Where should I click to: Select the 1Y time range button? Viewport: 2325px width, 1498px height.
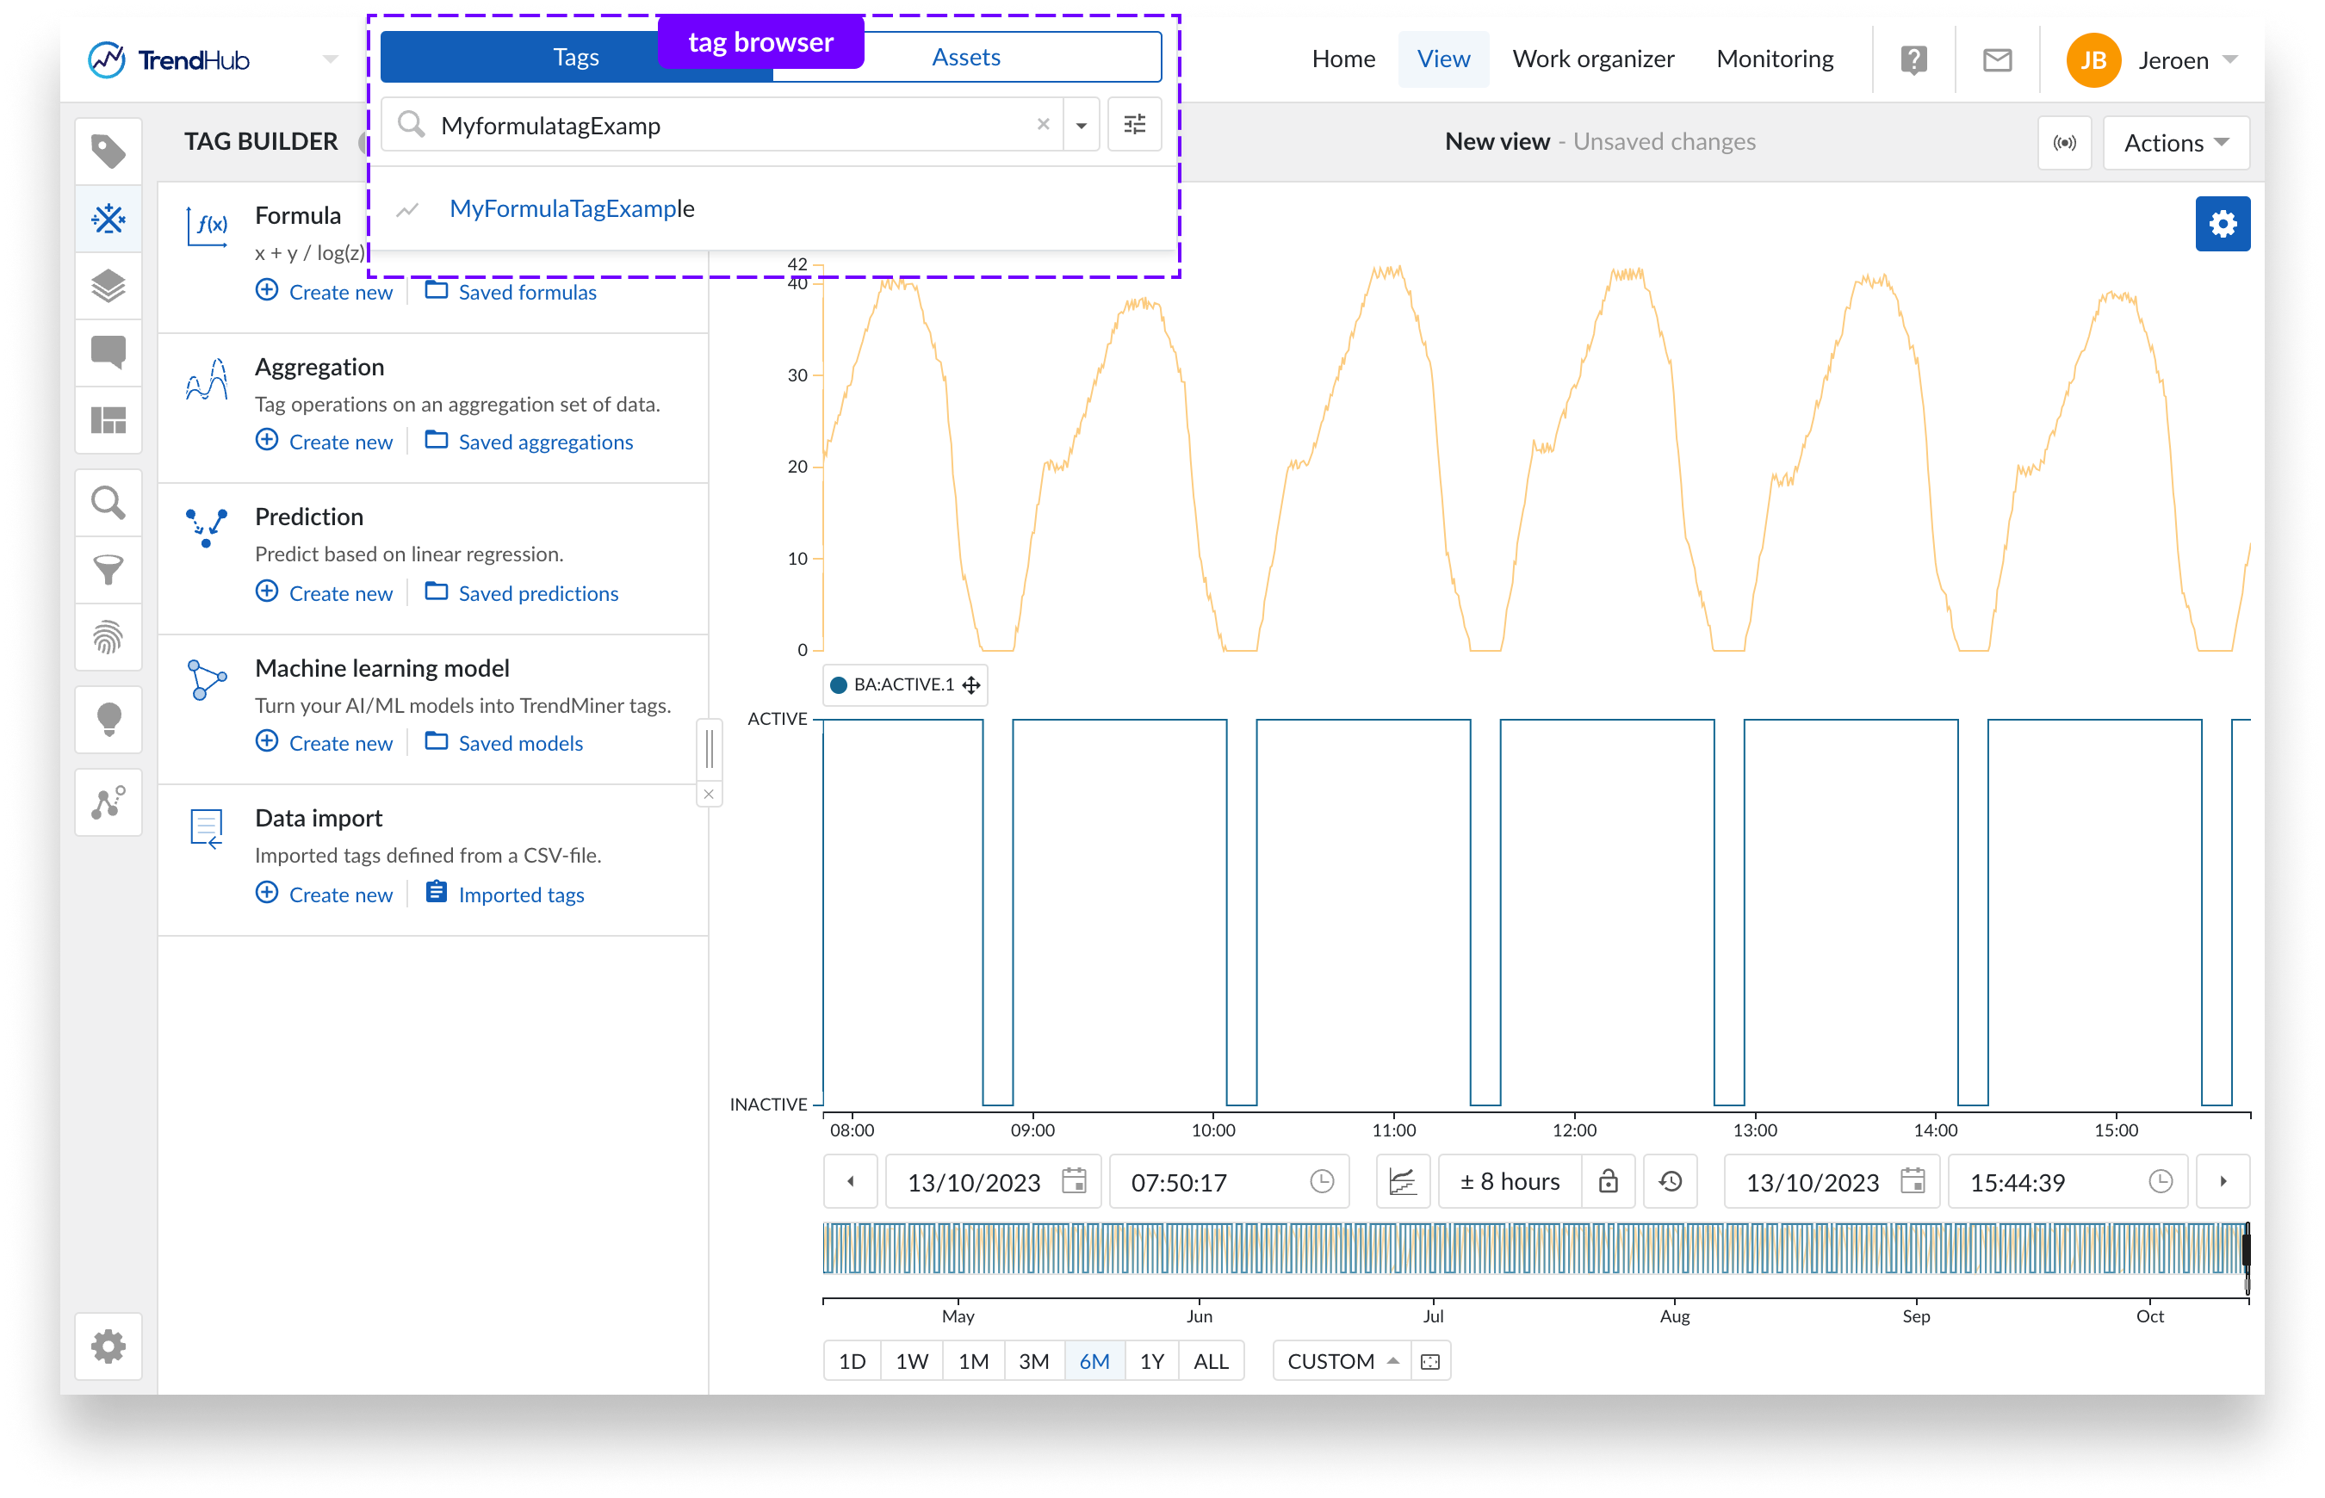pos(1152,1361)
